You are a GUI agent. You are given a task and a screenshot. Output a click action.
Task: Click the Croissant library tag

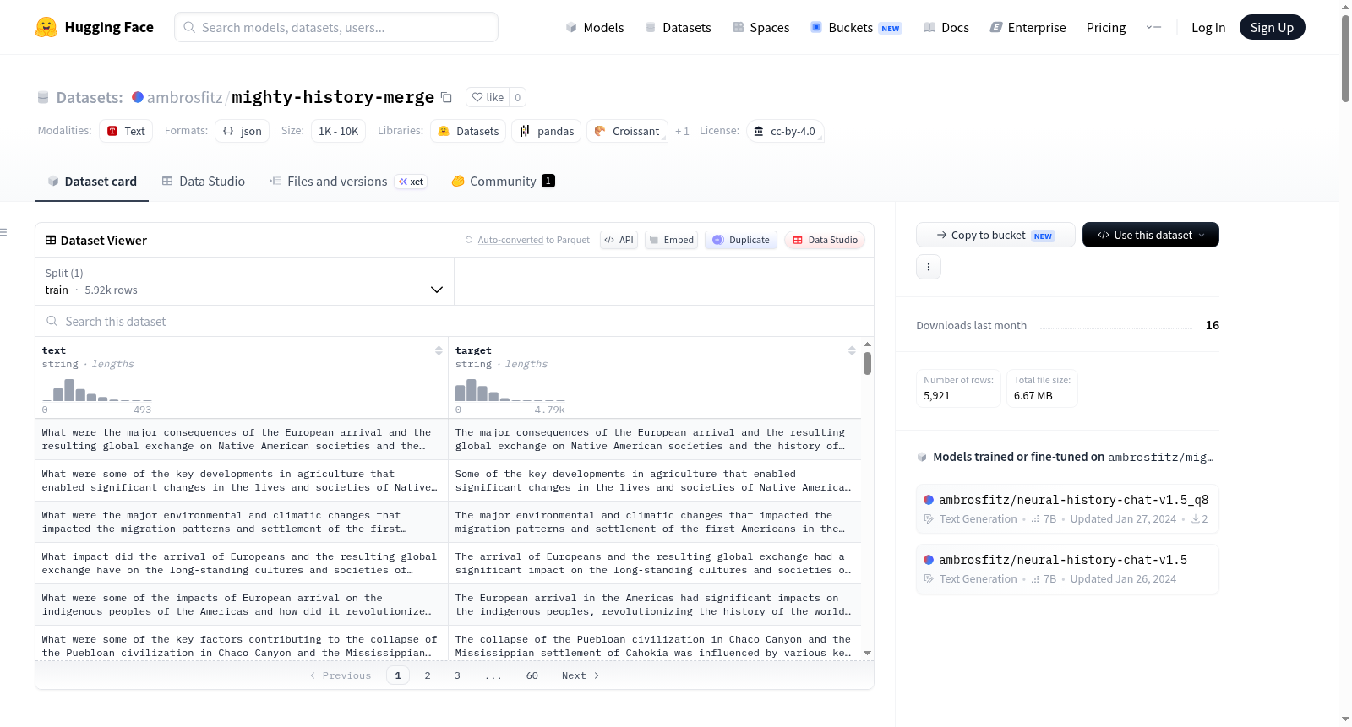[627, 131]
